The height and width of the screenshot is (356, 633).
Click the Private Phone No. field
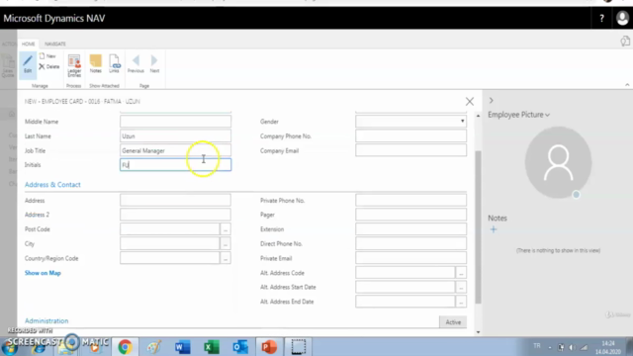(411, 200)
